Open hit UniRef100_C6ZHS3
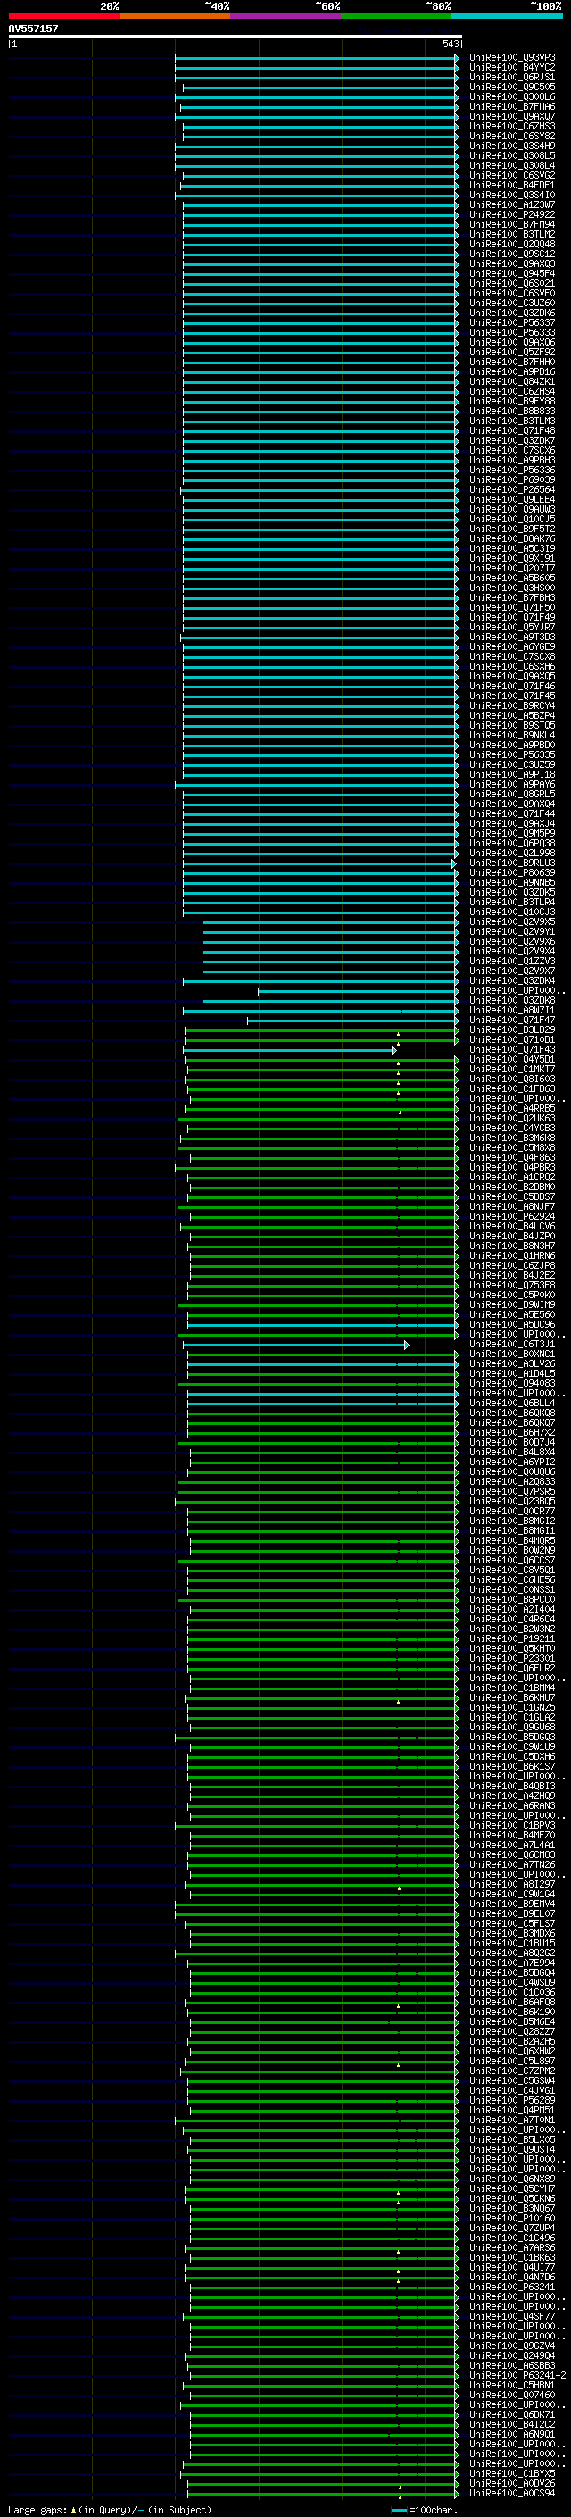Screen dimensions: 571x2517 (x=511, y=126)
